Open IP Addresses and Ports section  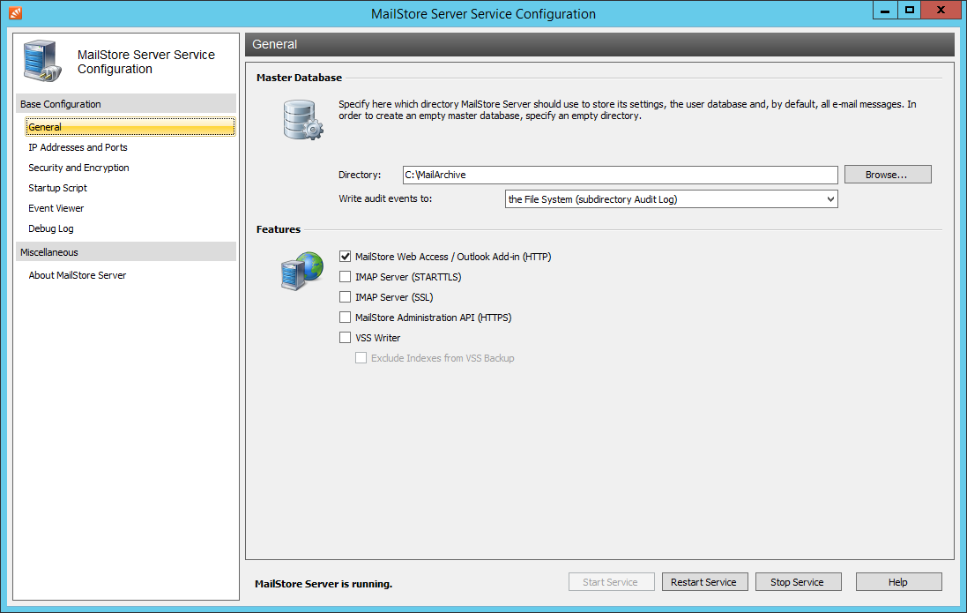[x=78, y=147]
